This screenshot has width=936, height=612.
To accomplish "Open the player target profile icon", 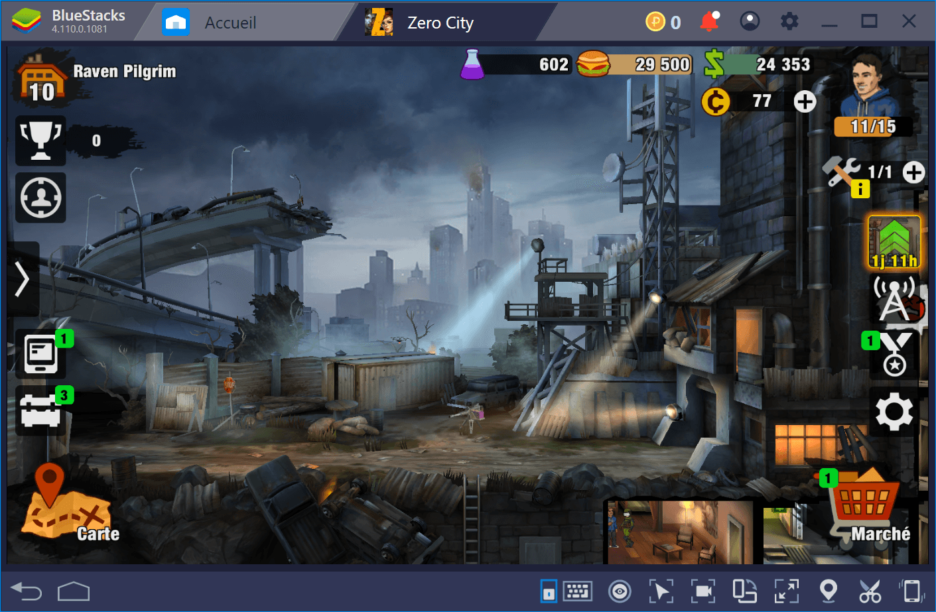I will [40, 198].
